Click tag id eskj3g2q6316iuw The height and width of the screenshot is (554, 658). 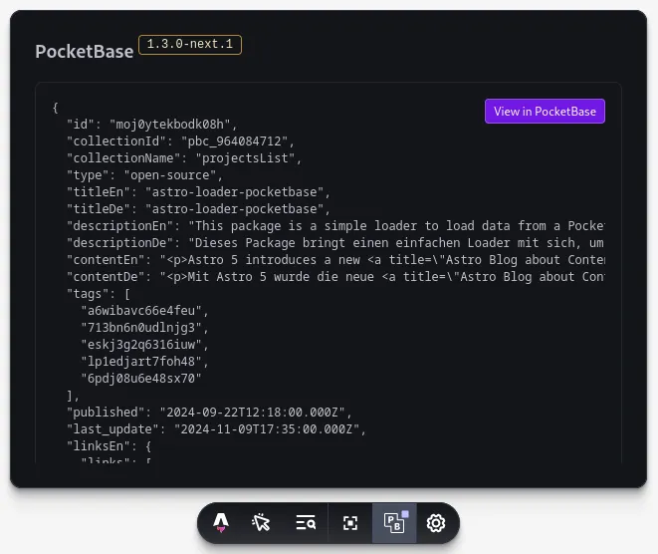(144, 345)
